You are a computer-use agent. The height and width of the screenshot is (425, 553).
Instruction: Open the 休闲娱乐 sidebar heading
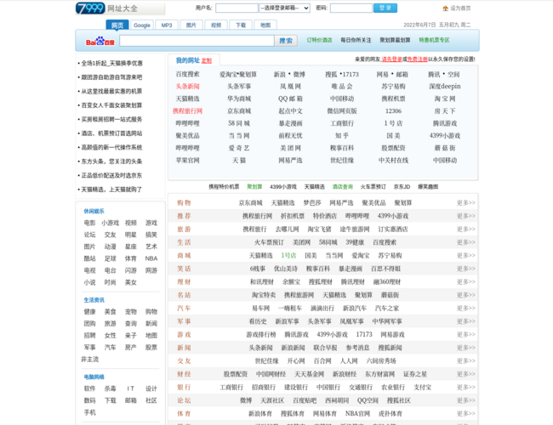click(94, 211)
